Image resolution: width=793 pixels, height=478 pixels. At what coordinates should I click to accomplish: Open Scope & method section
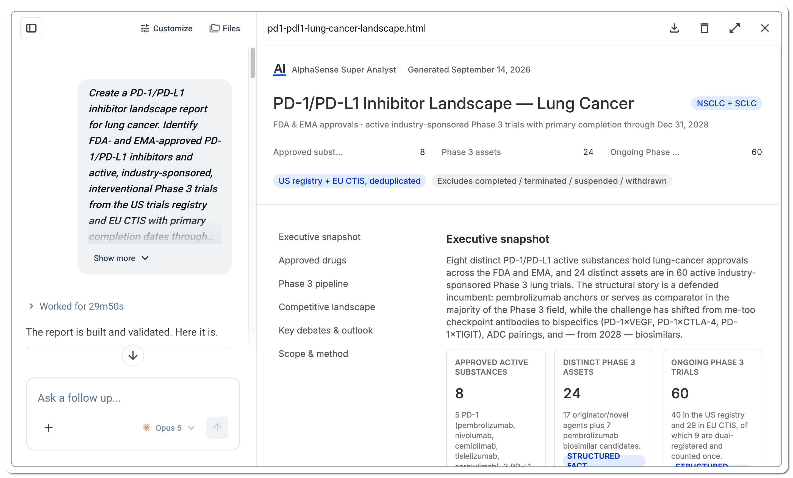(x=313, y=354)
